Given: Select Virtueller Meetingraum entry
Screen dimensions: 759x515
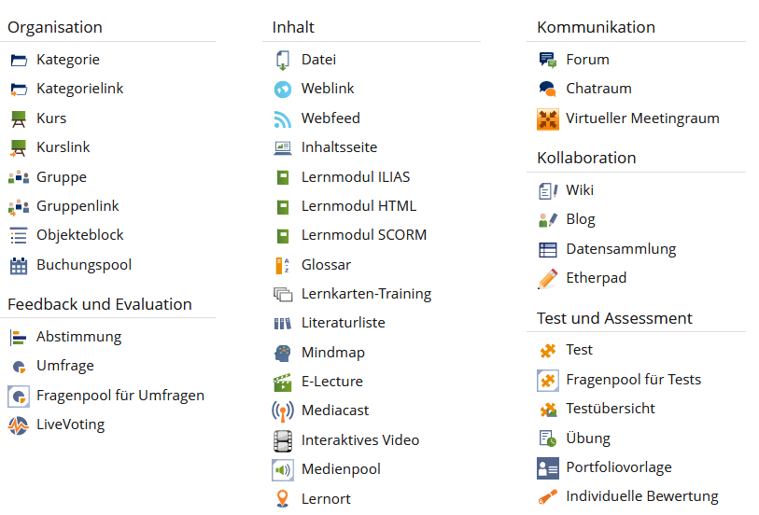Looking at the screenshot, I should 642,118.
